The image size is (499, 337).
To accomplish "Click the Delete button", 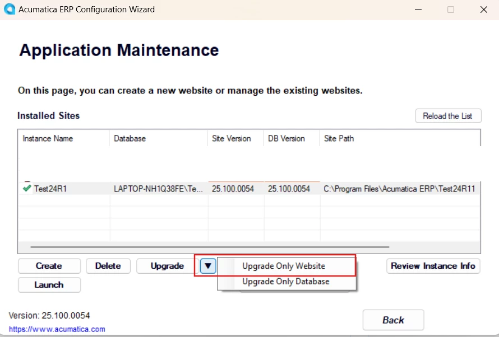I will [x=108, y=266].
